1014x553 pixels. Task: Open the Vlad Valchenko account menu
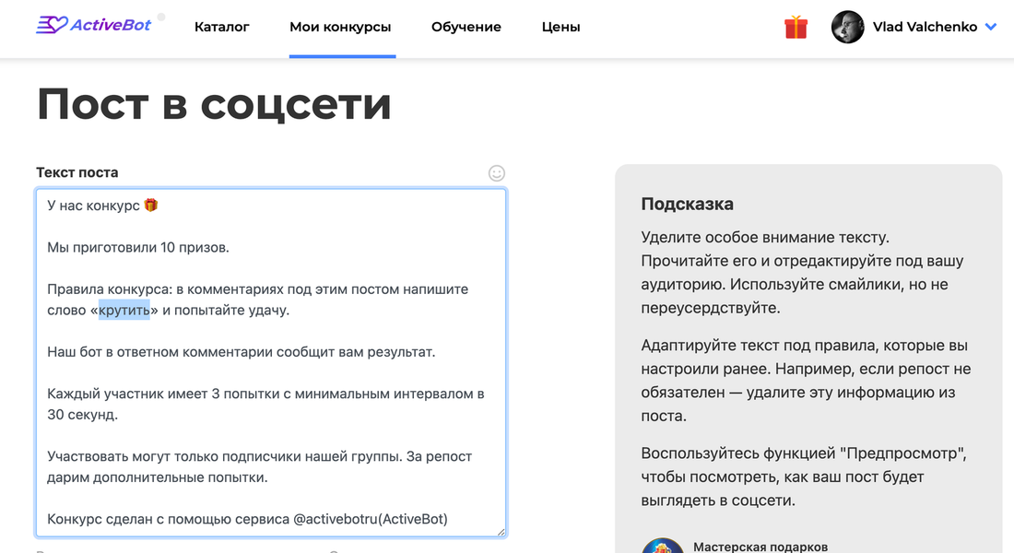pyautogui.click(x=925, y=27)
